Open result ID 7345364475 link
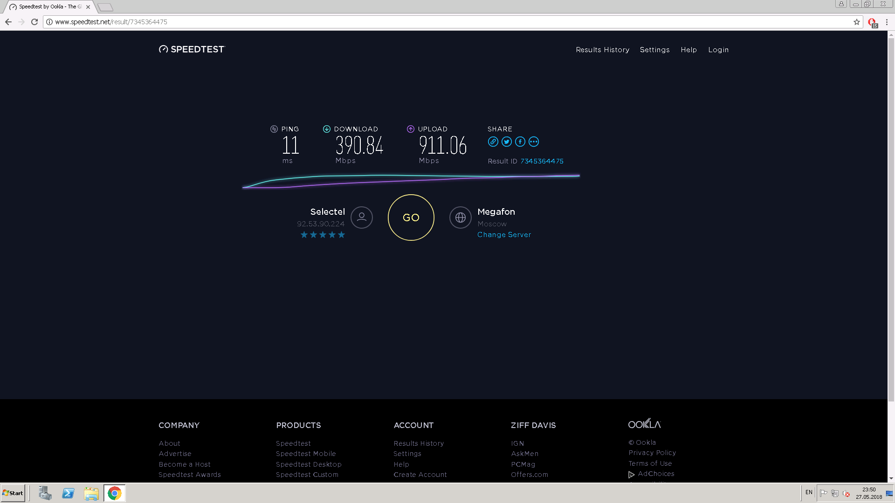Viewport: 895px width, 503px height. (542, 161)
